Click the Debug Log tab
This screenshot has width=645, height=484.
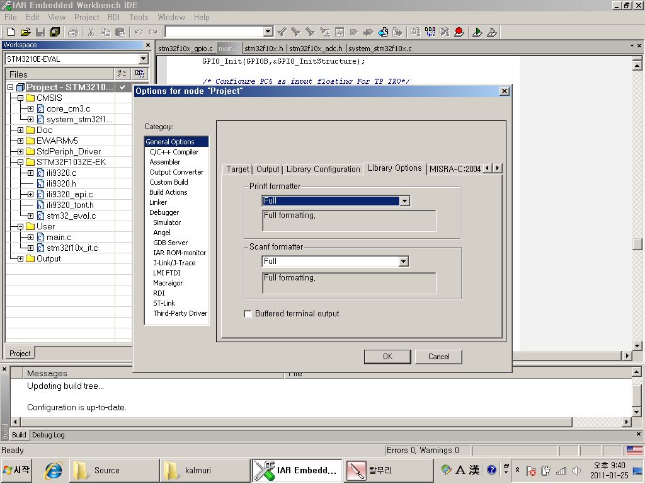pyautogui.click(x=48, y=435)
